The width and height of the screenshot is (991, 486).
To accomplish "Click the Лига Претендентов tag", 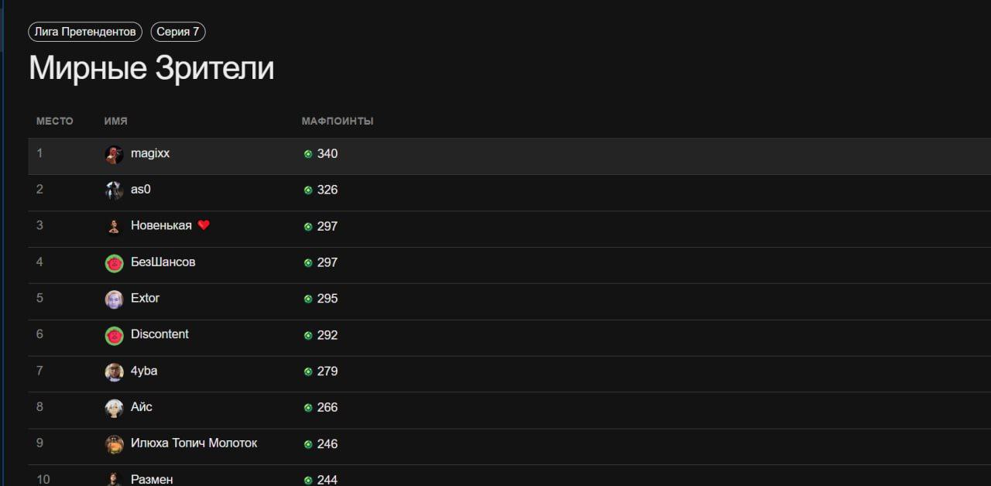I will [85, 32].
